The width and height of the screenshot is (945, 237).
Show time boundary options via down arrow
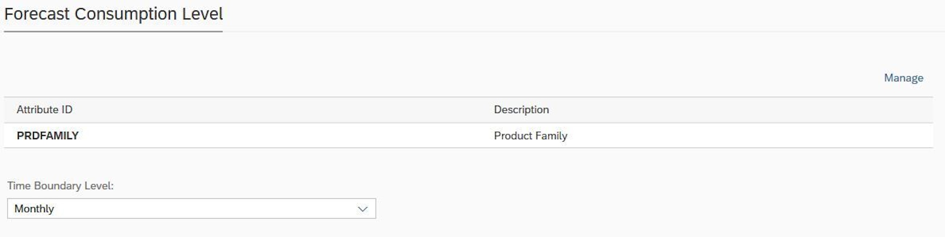point(362,209)
